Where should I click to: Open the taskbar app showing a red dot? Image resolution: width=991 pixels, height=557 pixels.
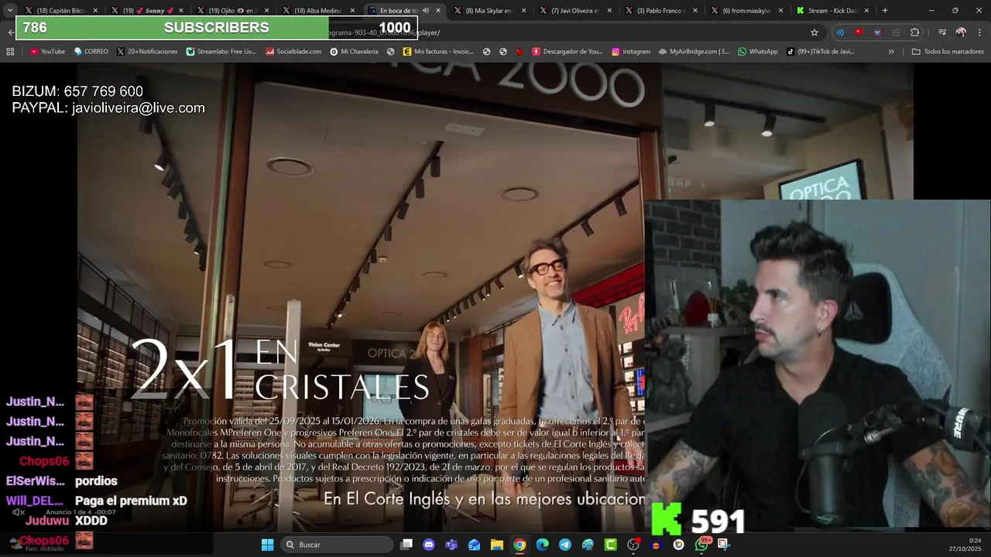(x=633, y=545)
